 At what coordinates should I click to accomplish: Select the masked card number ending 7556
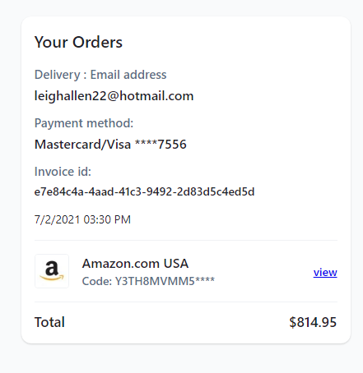pos(161,144)
